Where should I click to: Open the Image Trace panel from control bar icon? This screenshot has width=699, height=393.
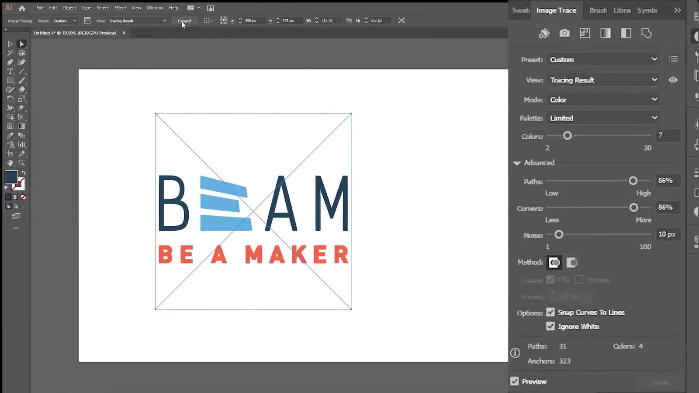pyautogui.click(x=87, y=21)
